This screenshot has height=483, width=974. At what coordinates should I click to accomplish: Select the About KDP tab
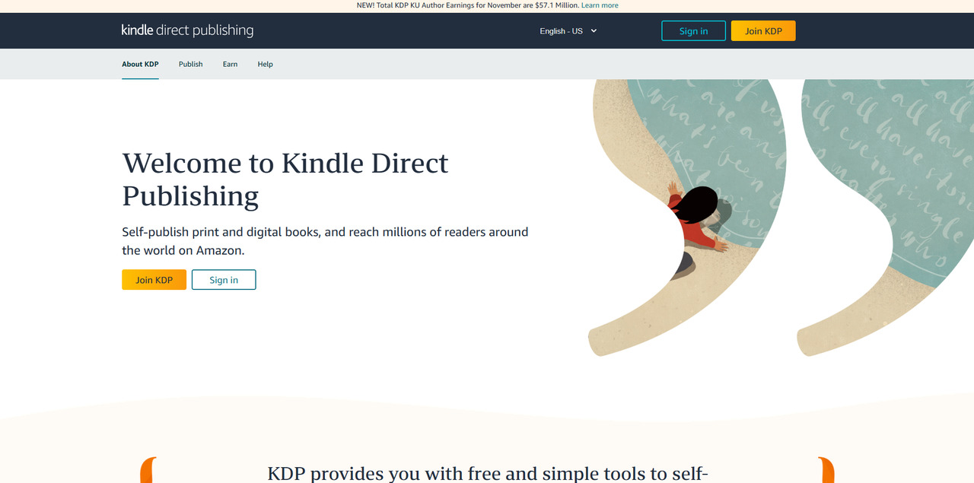tap(140, 64)
